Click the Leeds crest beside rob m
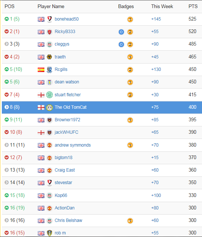 pyautogui.click(x=49, y=233)
